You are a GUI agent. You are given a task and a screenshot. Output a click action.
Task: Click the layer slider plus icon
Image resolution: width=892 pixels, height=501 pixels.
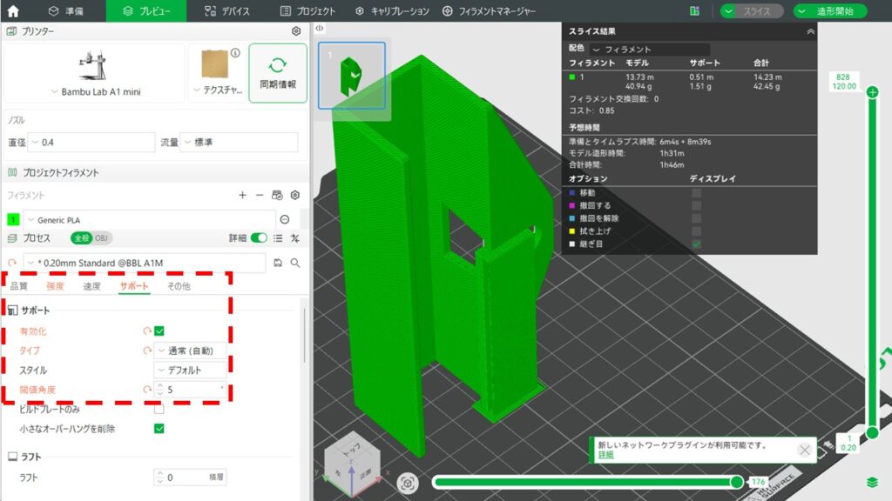point(872,92)
